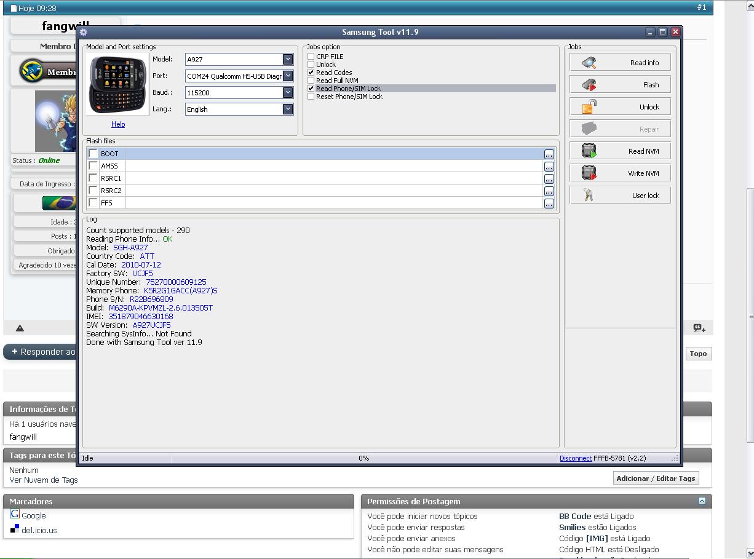Screen dimensions: 754x559
Task: Tick the FFS flash file checkbox
Action: pos(93,203)
